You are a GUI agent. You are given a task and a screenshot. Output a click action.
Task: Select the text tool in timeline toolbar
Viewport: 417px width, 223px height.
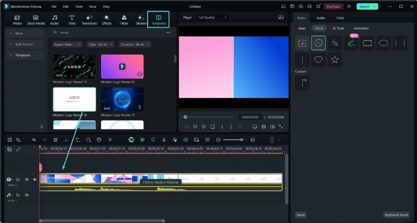[77, 140]
